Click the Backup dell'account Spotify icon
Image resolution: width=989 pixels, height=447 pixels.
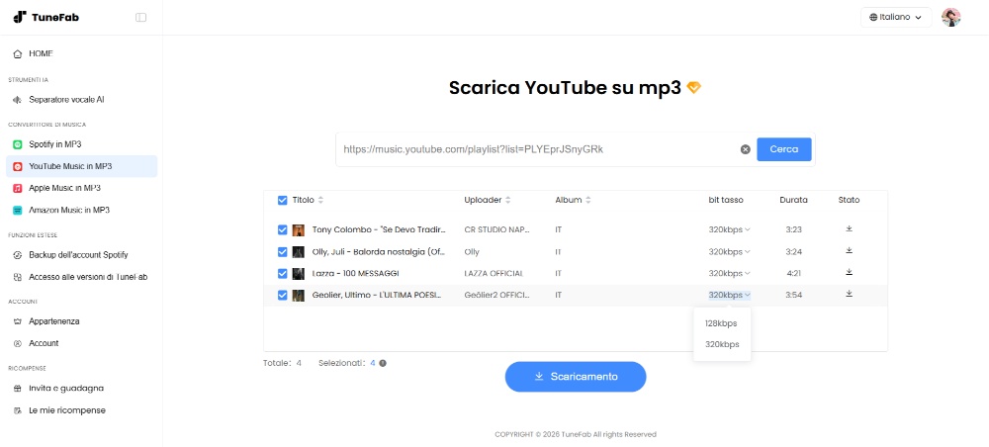pos(18,255)
